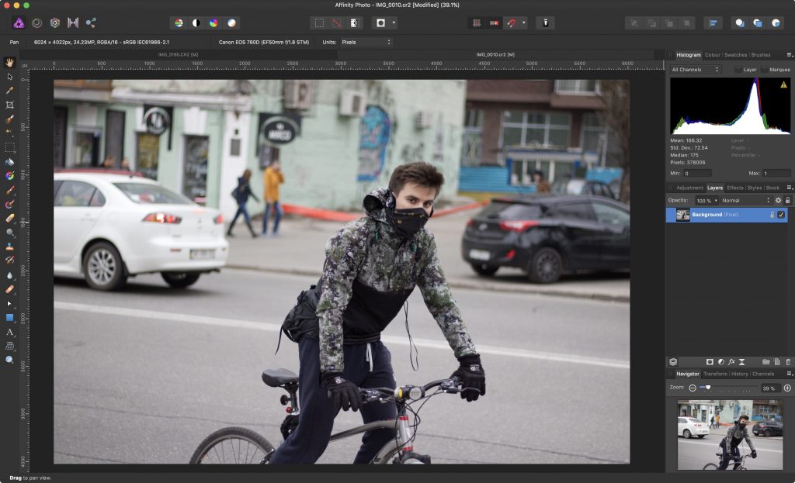Switch to the Liquify persona
The width and height of the screenshot is (795, 483).
37,22
